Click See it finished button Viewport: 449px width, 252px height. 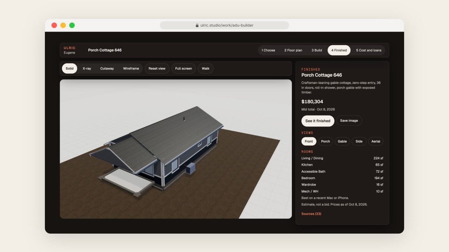[318, 121]
